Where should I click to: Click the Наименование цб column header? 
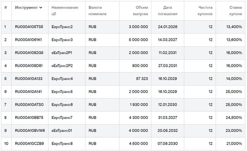(65, 11)
